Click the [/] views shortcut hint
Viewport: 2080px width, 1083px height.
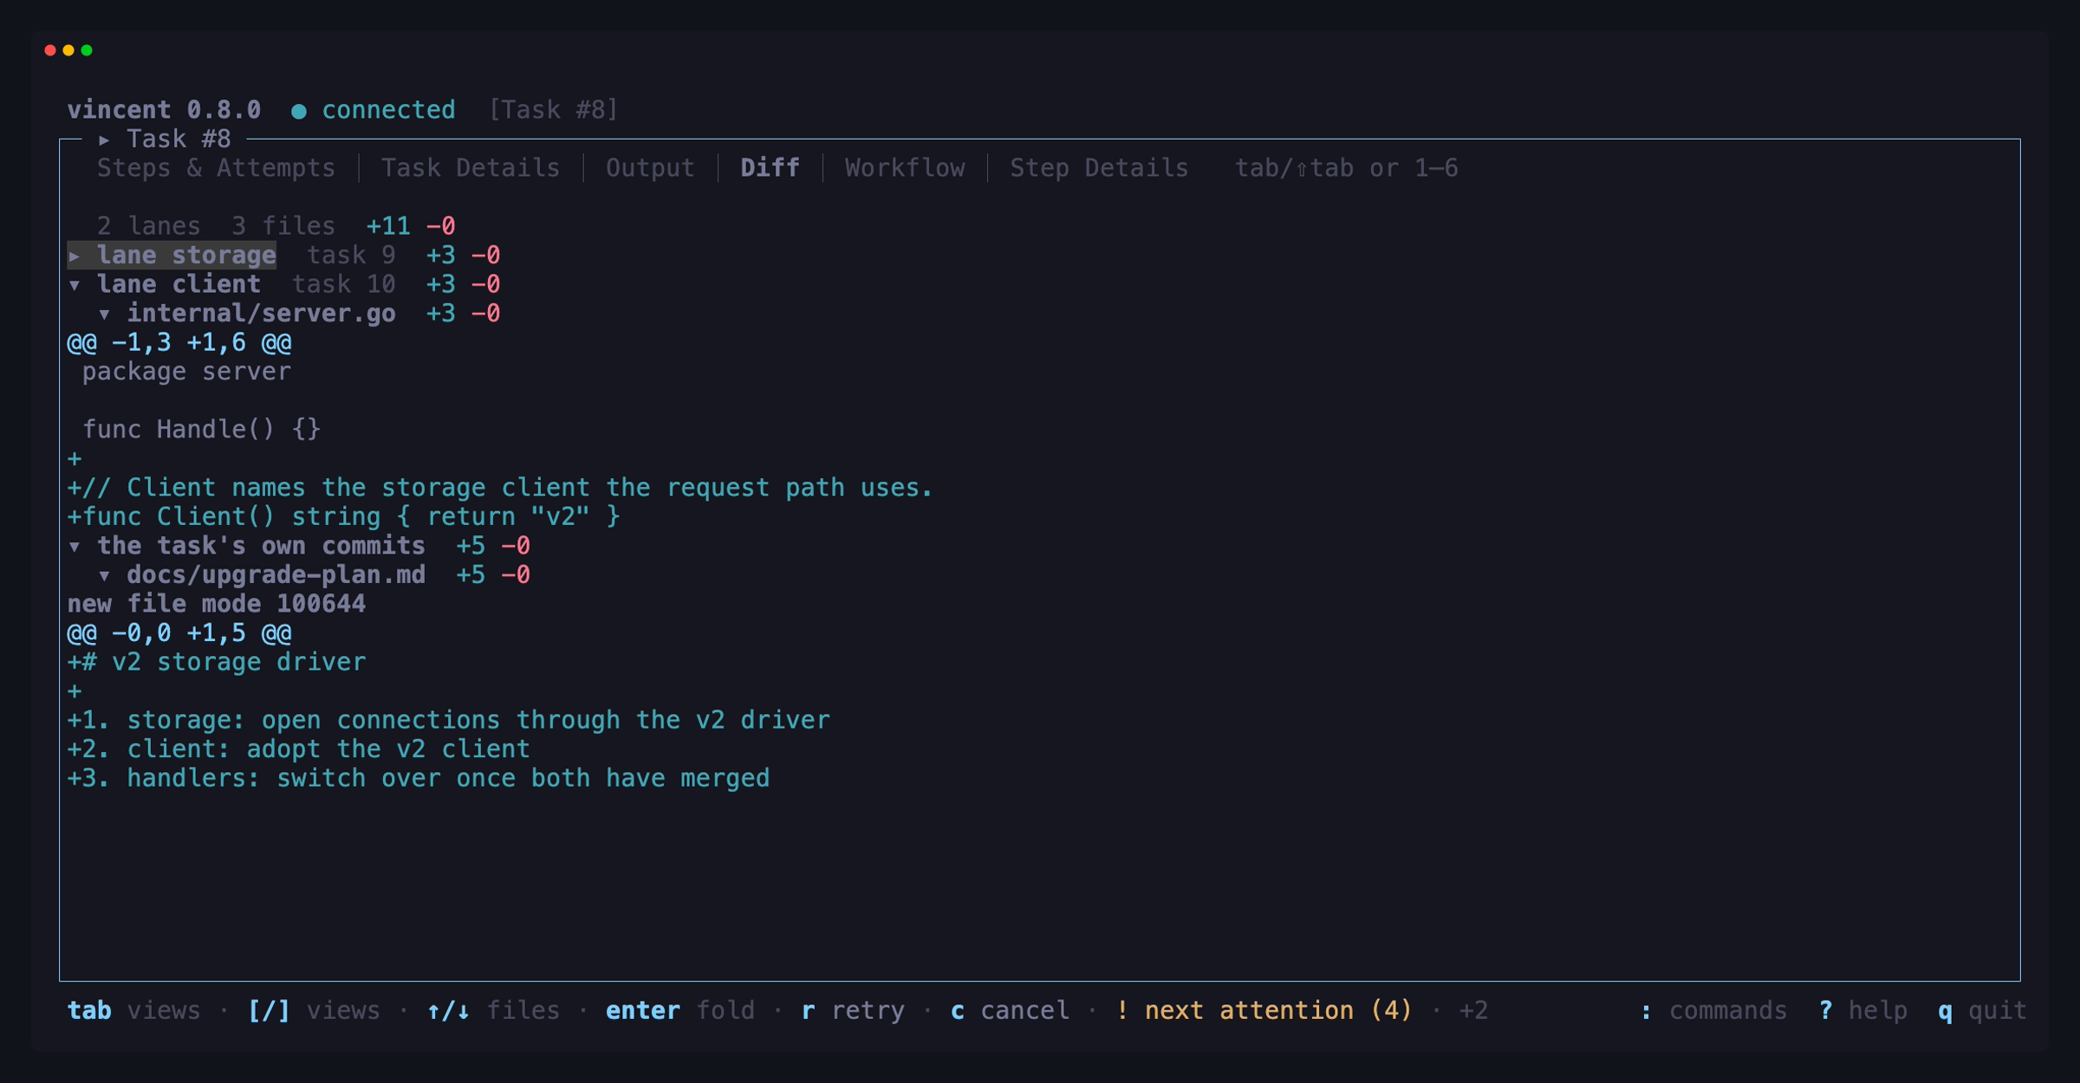coord(314,1010)
